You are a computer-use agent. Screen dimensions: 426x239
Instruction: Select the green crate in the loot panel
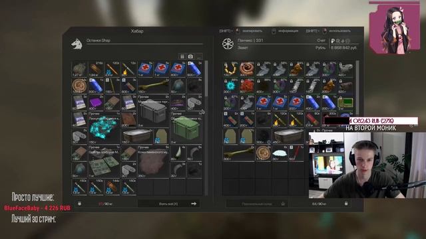[x=186, y=127]
